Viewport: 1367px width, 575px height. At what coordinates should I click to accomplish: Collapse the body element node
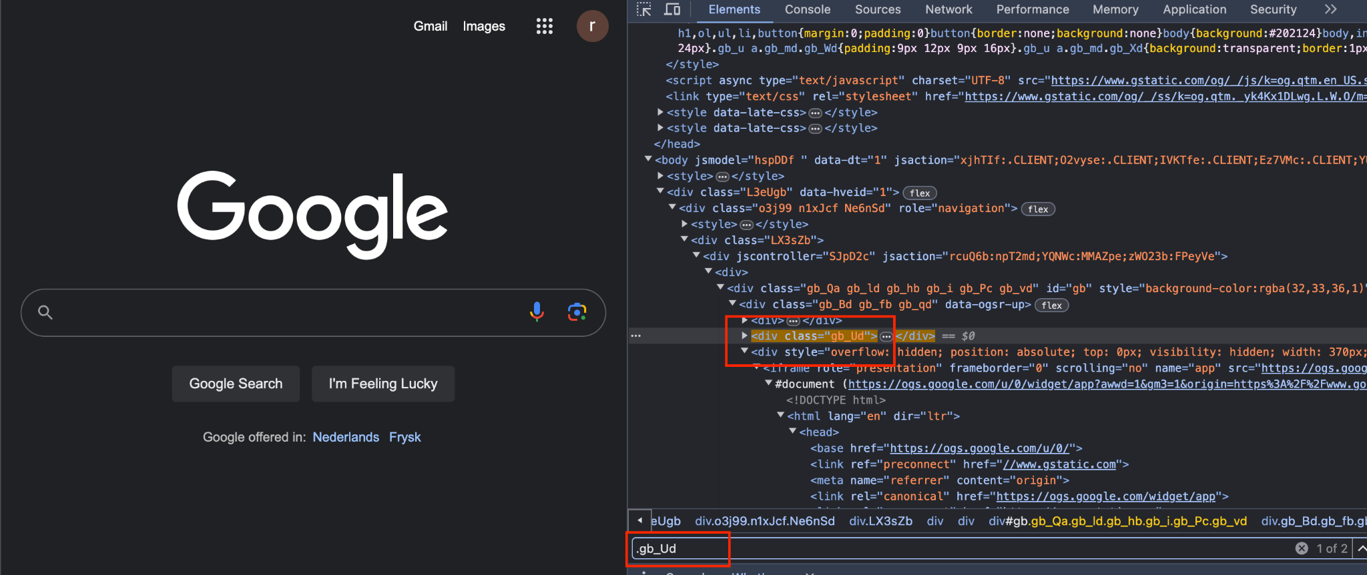click(x=648, y=159)
